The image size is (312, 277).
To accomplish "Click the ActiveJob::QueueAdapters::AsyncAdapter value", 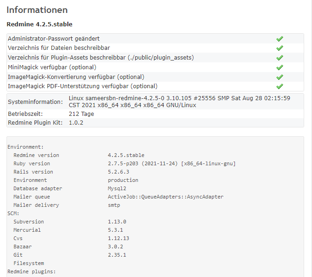I will (x=166, y=197).
